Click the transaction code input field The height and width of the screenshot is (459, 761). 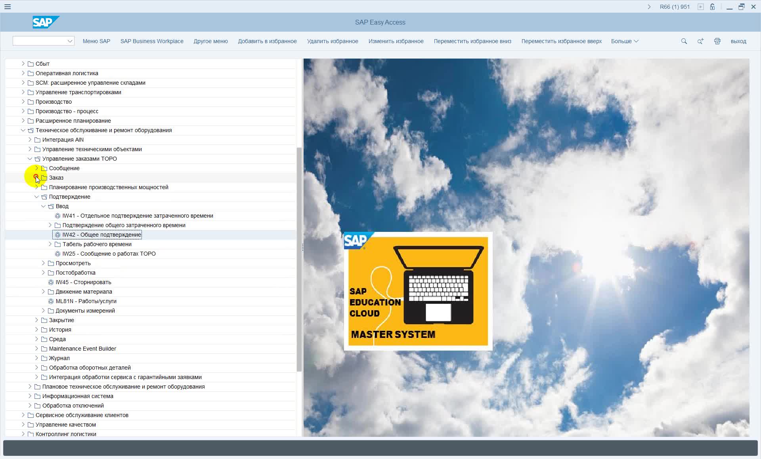point(40,41)
